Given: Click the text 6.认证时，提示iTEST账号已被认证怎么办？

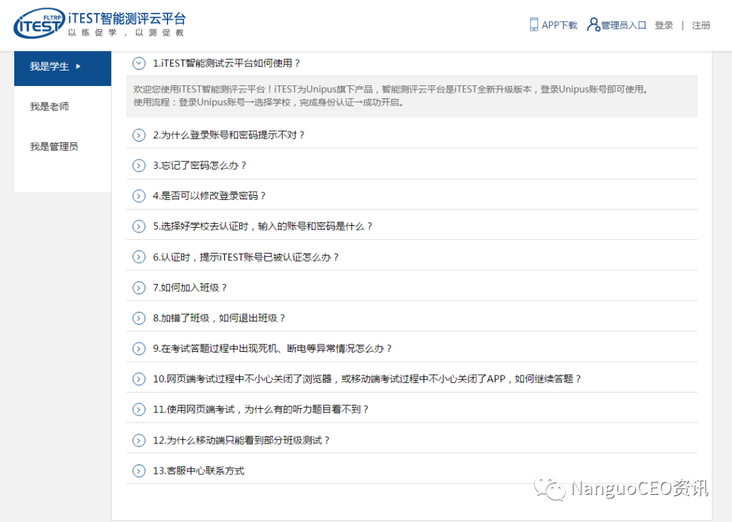Looking at the screenshot, I should click(x=245, y=257).
